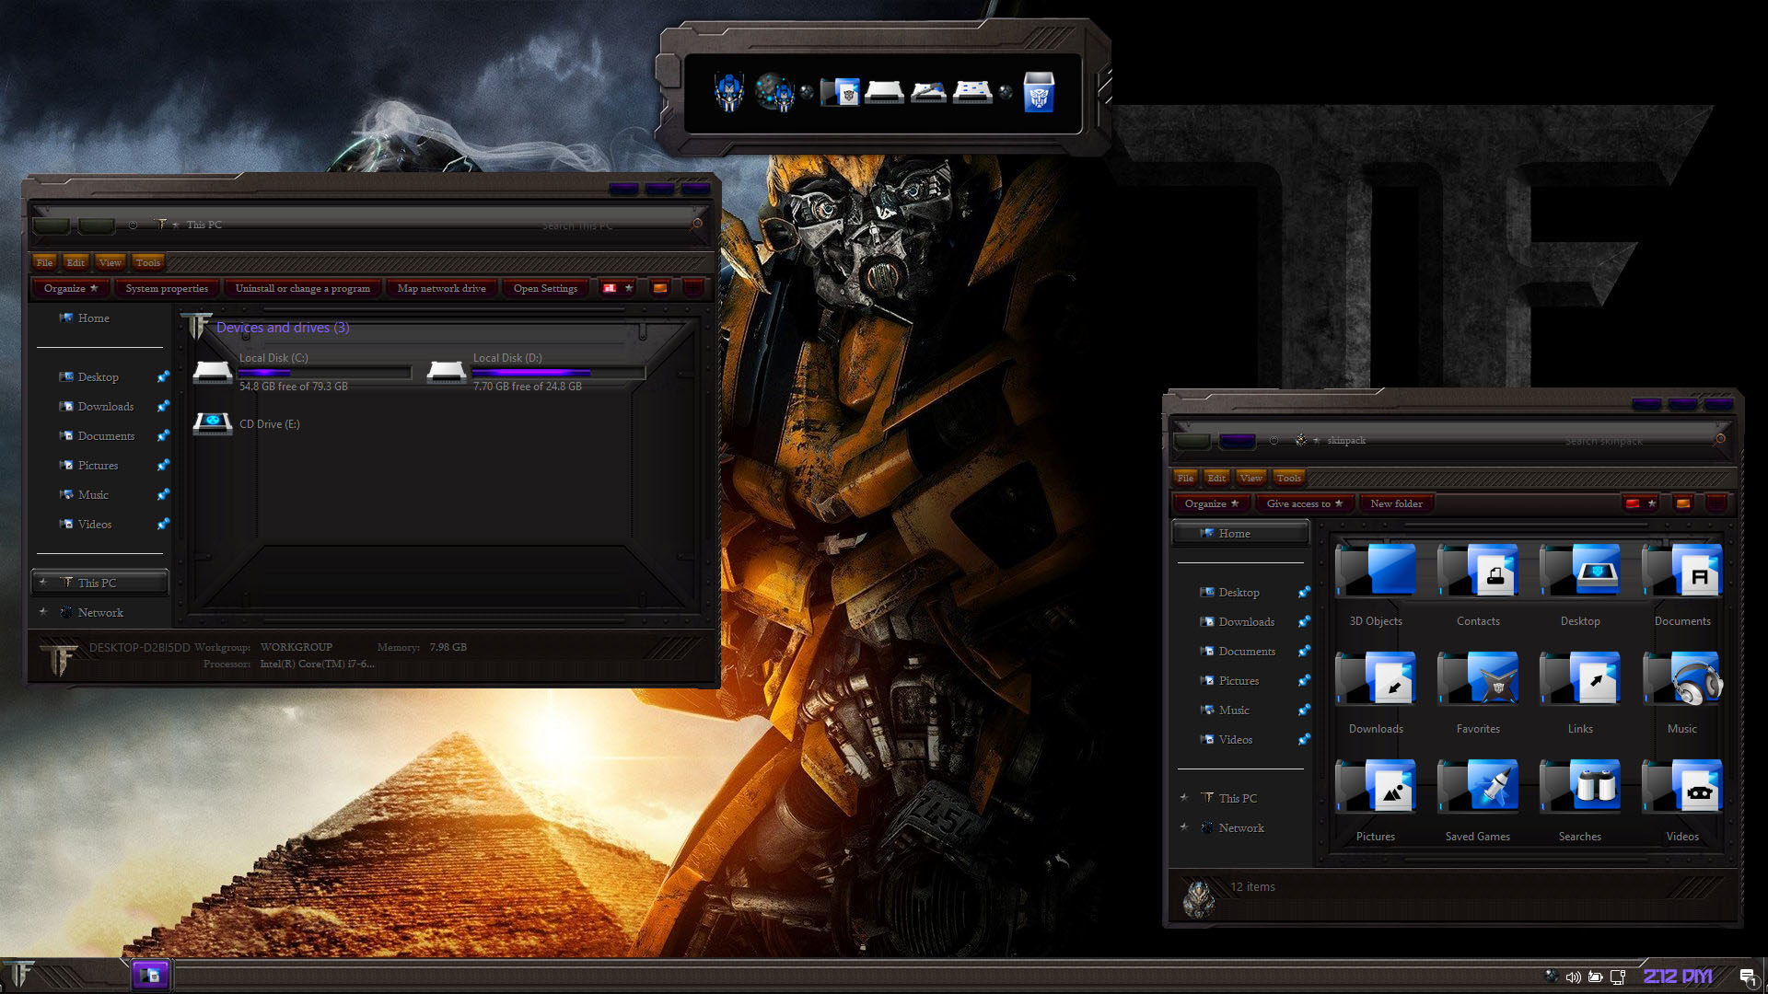Screen dimensions: 1768x994
Task: Click Uninstall or change a program
Action: pyautogui.click(x=302, y=288)
